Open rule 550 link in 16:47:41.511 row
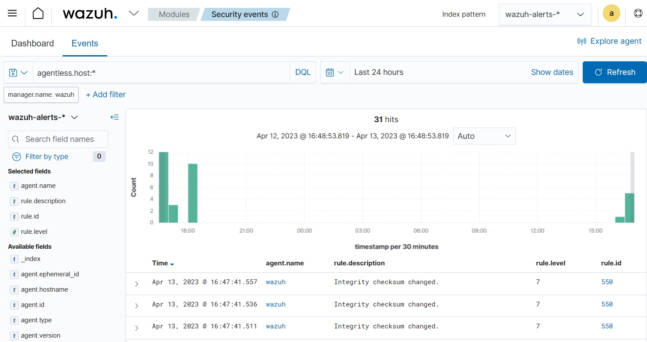This screenshot has width=647, height=342. pos(607,326)
